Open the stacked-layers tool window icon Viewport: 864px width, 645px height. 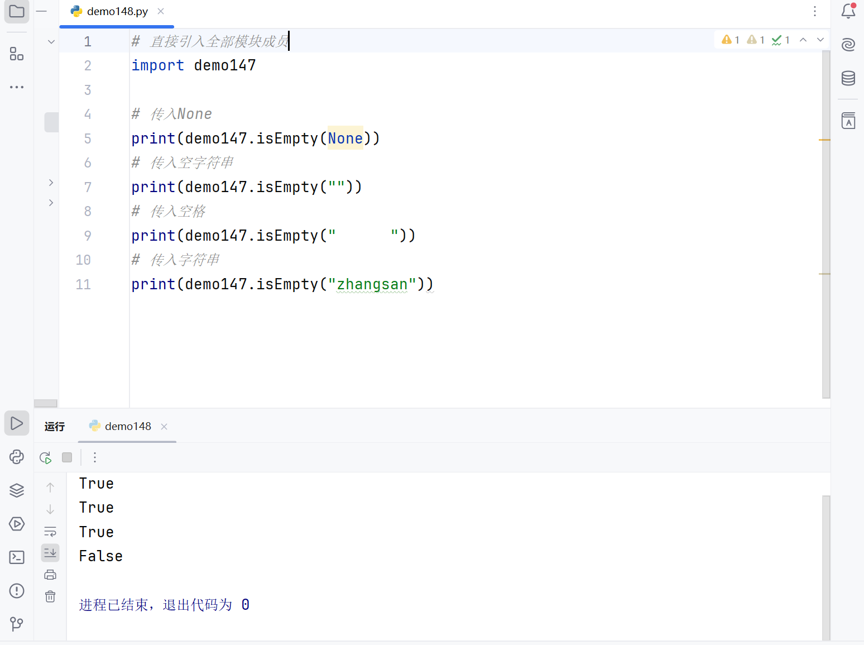pos(17,490)
